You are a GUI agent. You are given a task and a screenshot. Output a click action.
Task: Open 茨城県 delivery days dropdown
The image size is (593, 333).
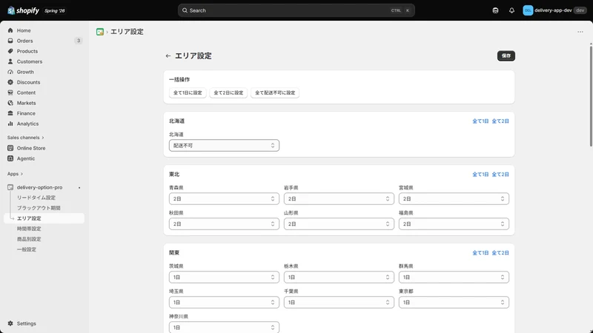[224, 277]
